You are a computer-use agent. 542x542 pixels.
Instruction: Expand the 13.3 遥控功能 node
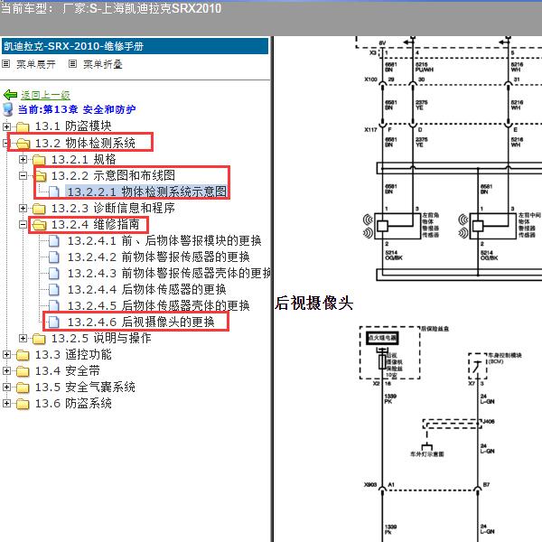(x=6, y=355)
